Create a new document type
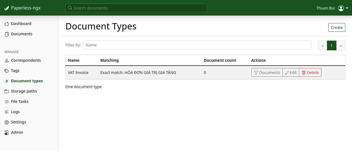 [337, 28]
